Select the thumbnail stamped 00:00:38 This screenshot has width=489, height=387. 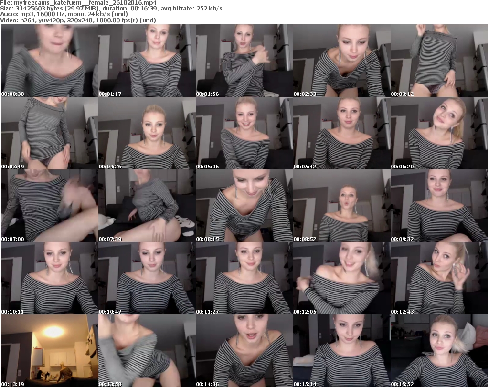point(50,61)
